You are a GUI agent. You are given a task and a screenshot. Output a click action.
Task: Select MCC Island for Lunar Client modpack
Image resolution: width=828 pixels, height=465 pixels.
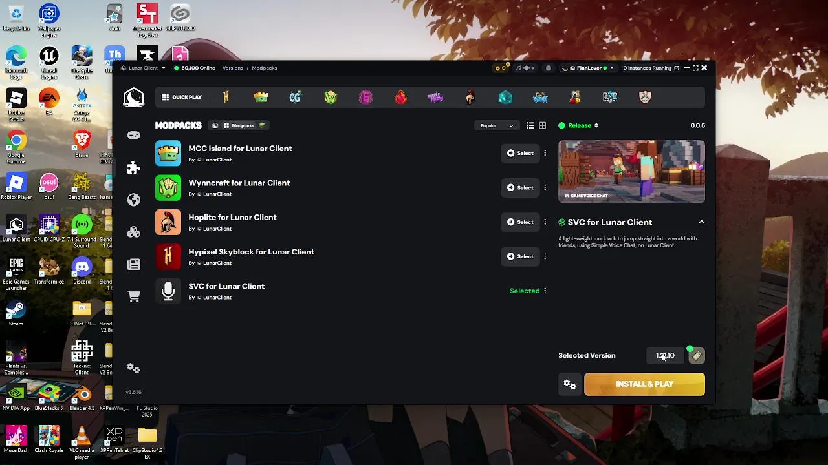tap(520, 153)
